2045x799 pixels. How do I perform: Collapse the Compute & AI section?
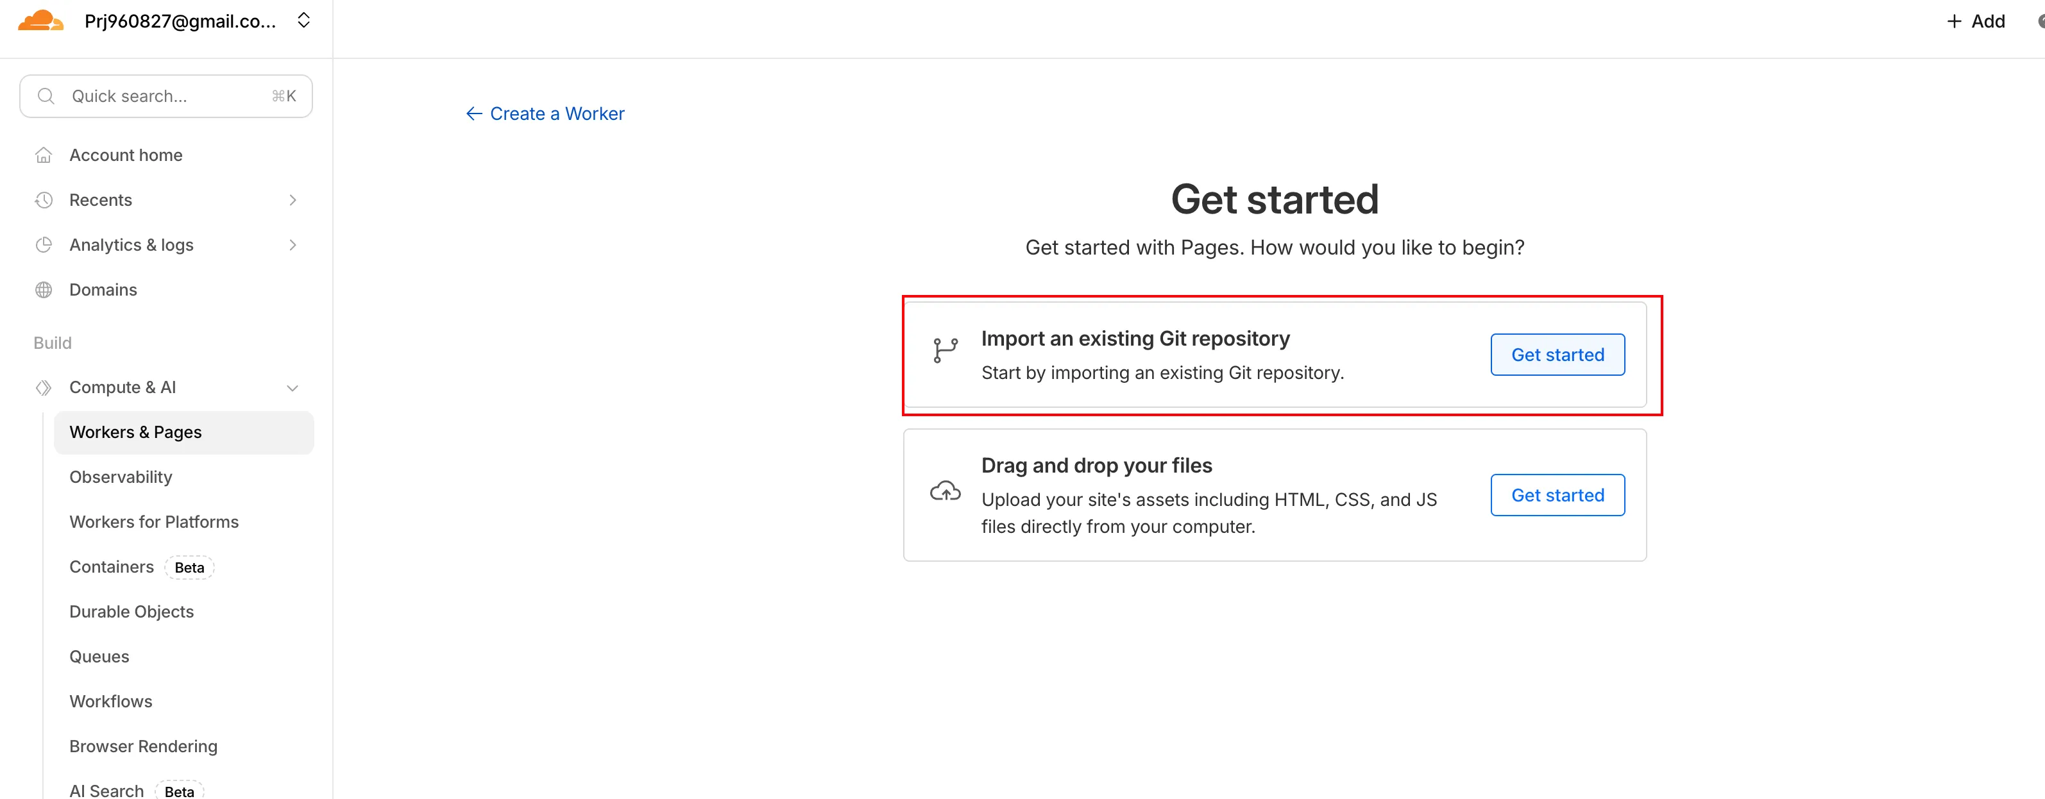pyautogui.click(x=293, y=388)
